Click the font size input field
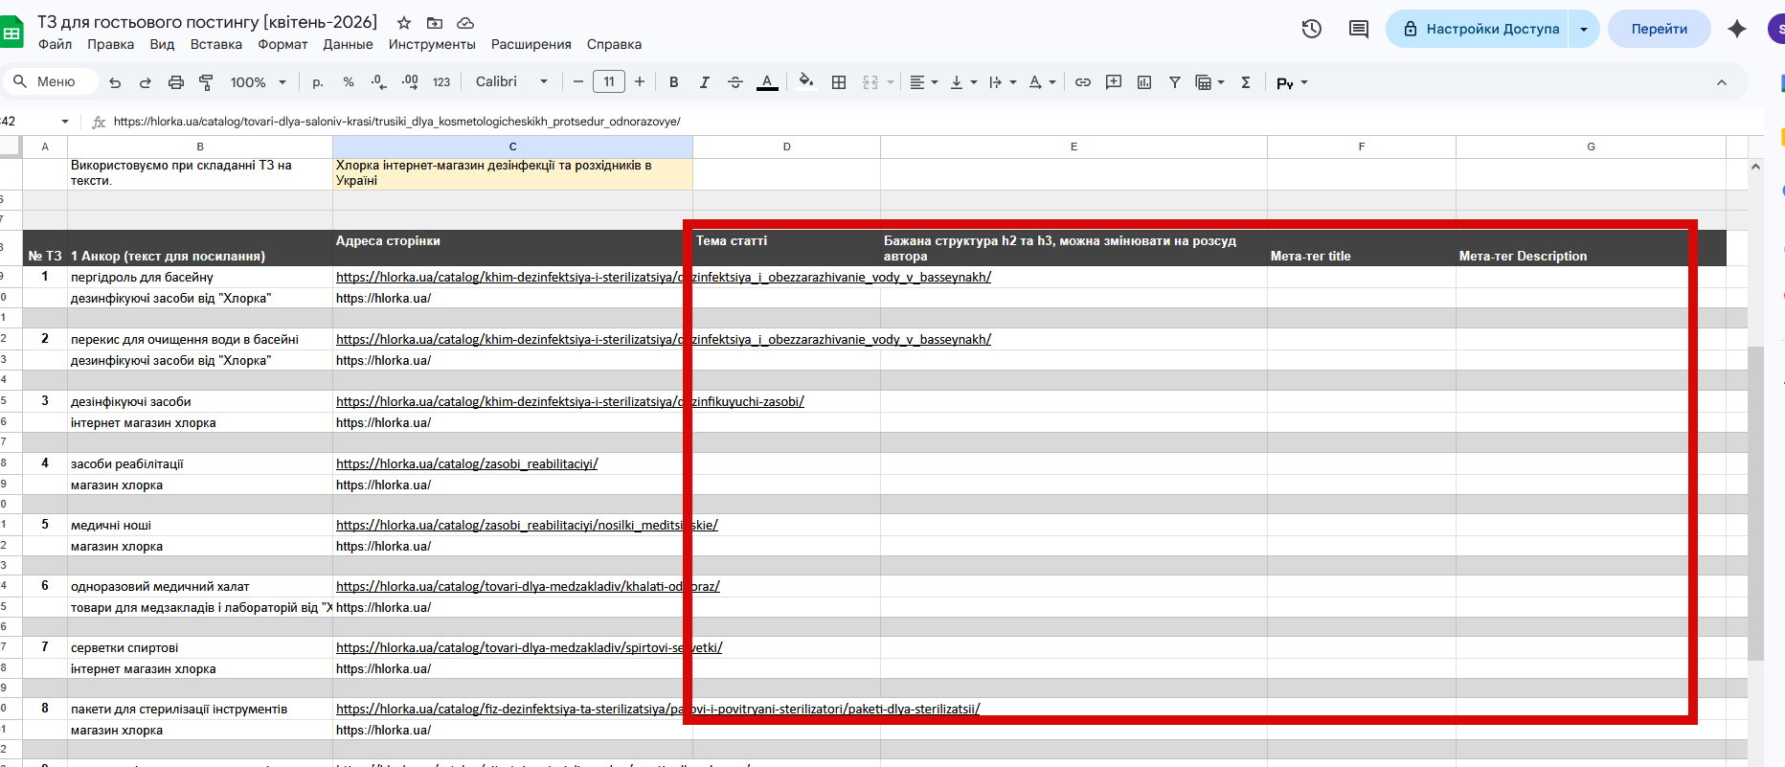1785x767 pixels. (608, 82)
